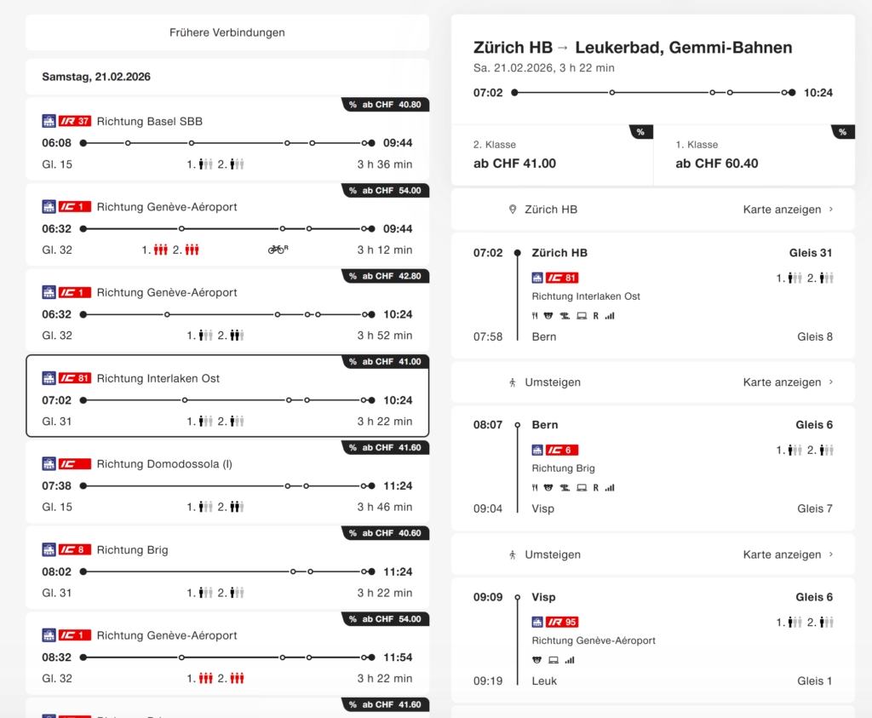Viewport: 872px width, 718px height.
Task: Select the 08:02 IC 8 connection toward Brig
Action: pyautogui.click(x=227, y=572)
